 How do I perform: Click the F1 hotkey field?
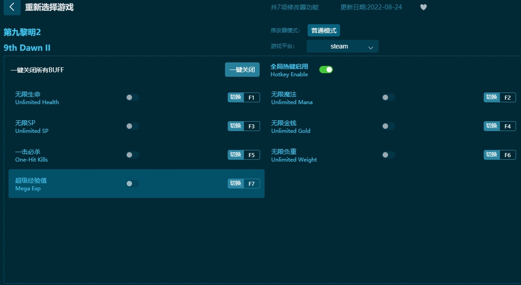click(x=252, y=97)
